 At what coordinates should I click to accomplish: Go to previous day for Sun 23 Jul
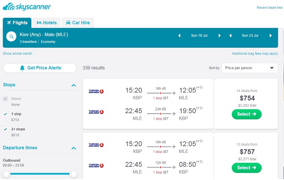[x=230, y=36]
